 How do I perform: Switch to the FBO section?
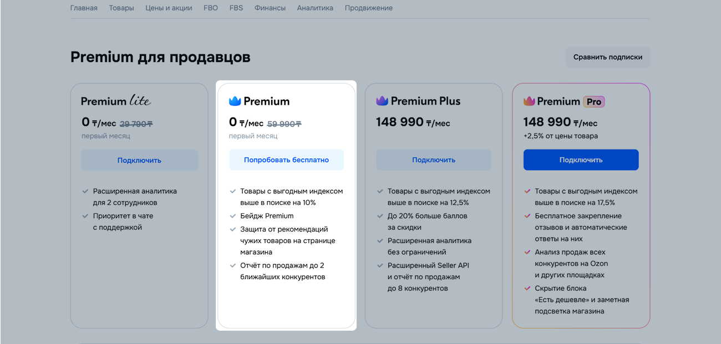coord(211,8)
